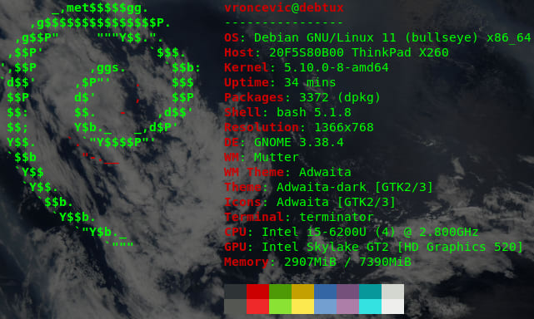This screenshot has width=534, height=319.
Task: Click the bright yellow color block
Action: pos(302,307)
